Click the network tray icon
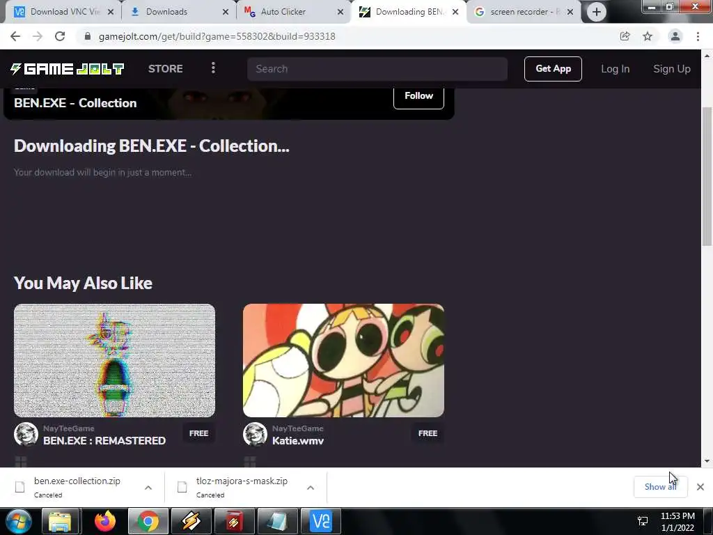 [643, 521]
